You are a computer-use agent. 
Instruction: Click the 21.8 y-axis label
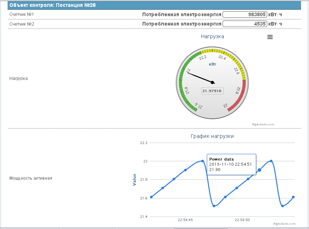click(144, 180)
